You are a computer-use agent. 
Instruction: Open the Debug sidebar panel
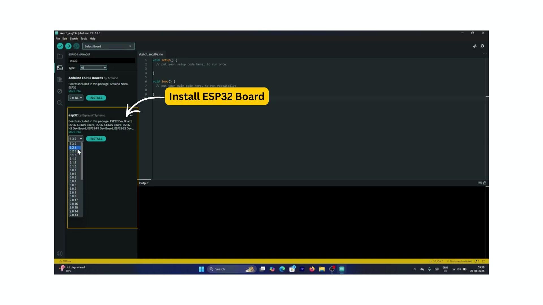click(x=60, y=91)
